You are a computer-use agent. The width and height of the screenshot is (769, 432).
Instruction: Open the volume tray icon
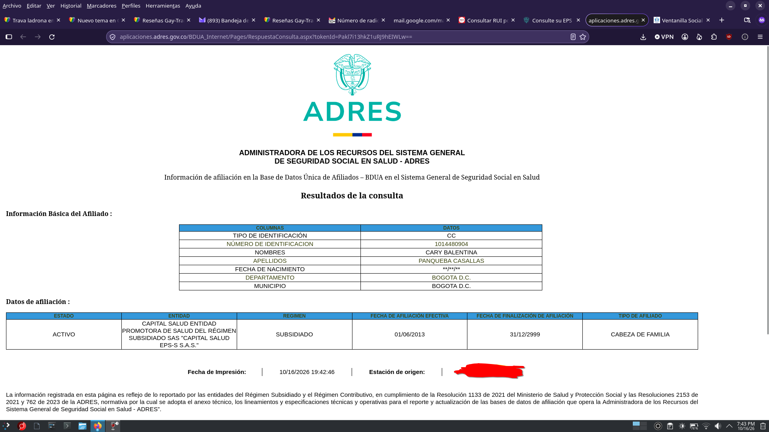(718, 426)
